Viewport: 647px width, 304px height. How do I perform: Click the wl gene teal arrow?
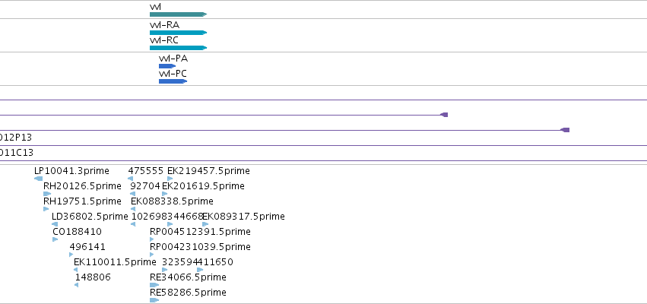[178, 14]
